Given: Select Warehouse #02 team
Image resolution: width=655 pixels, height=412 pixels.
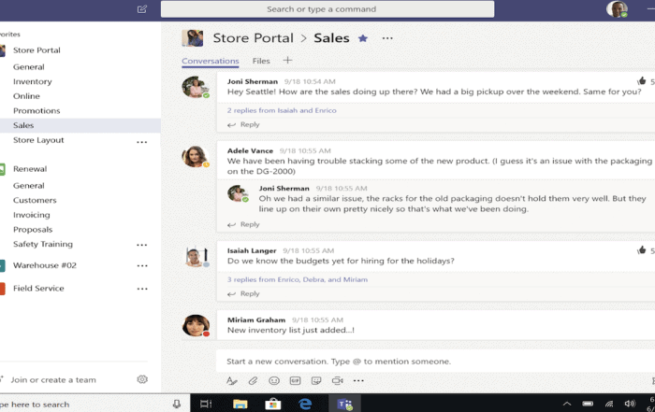Looking at the screenshot, I should [45, 265].
